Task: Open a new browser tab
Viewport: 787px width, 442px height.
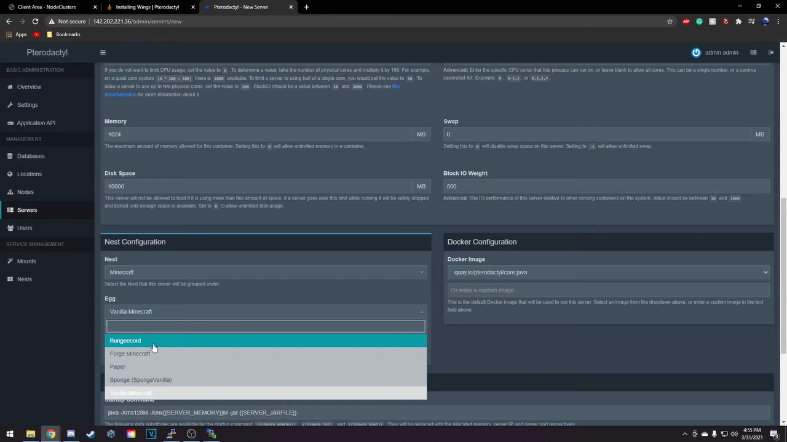Action: click(306, 7)
